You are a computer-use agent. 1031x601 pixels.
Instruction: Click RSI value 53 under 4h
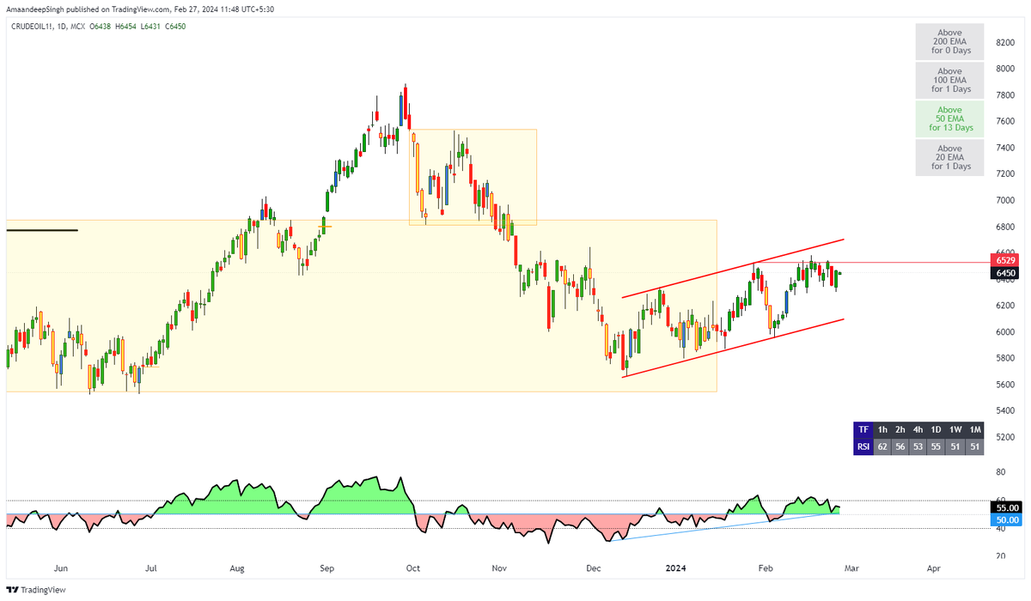click(x=919, y=446)
